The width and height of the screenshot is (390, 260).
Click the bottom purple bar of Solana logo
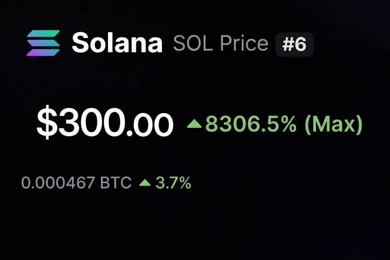(x=43, y=52)
